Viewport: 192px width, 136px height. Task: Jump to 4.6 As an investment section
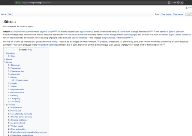pos(16,123)
